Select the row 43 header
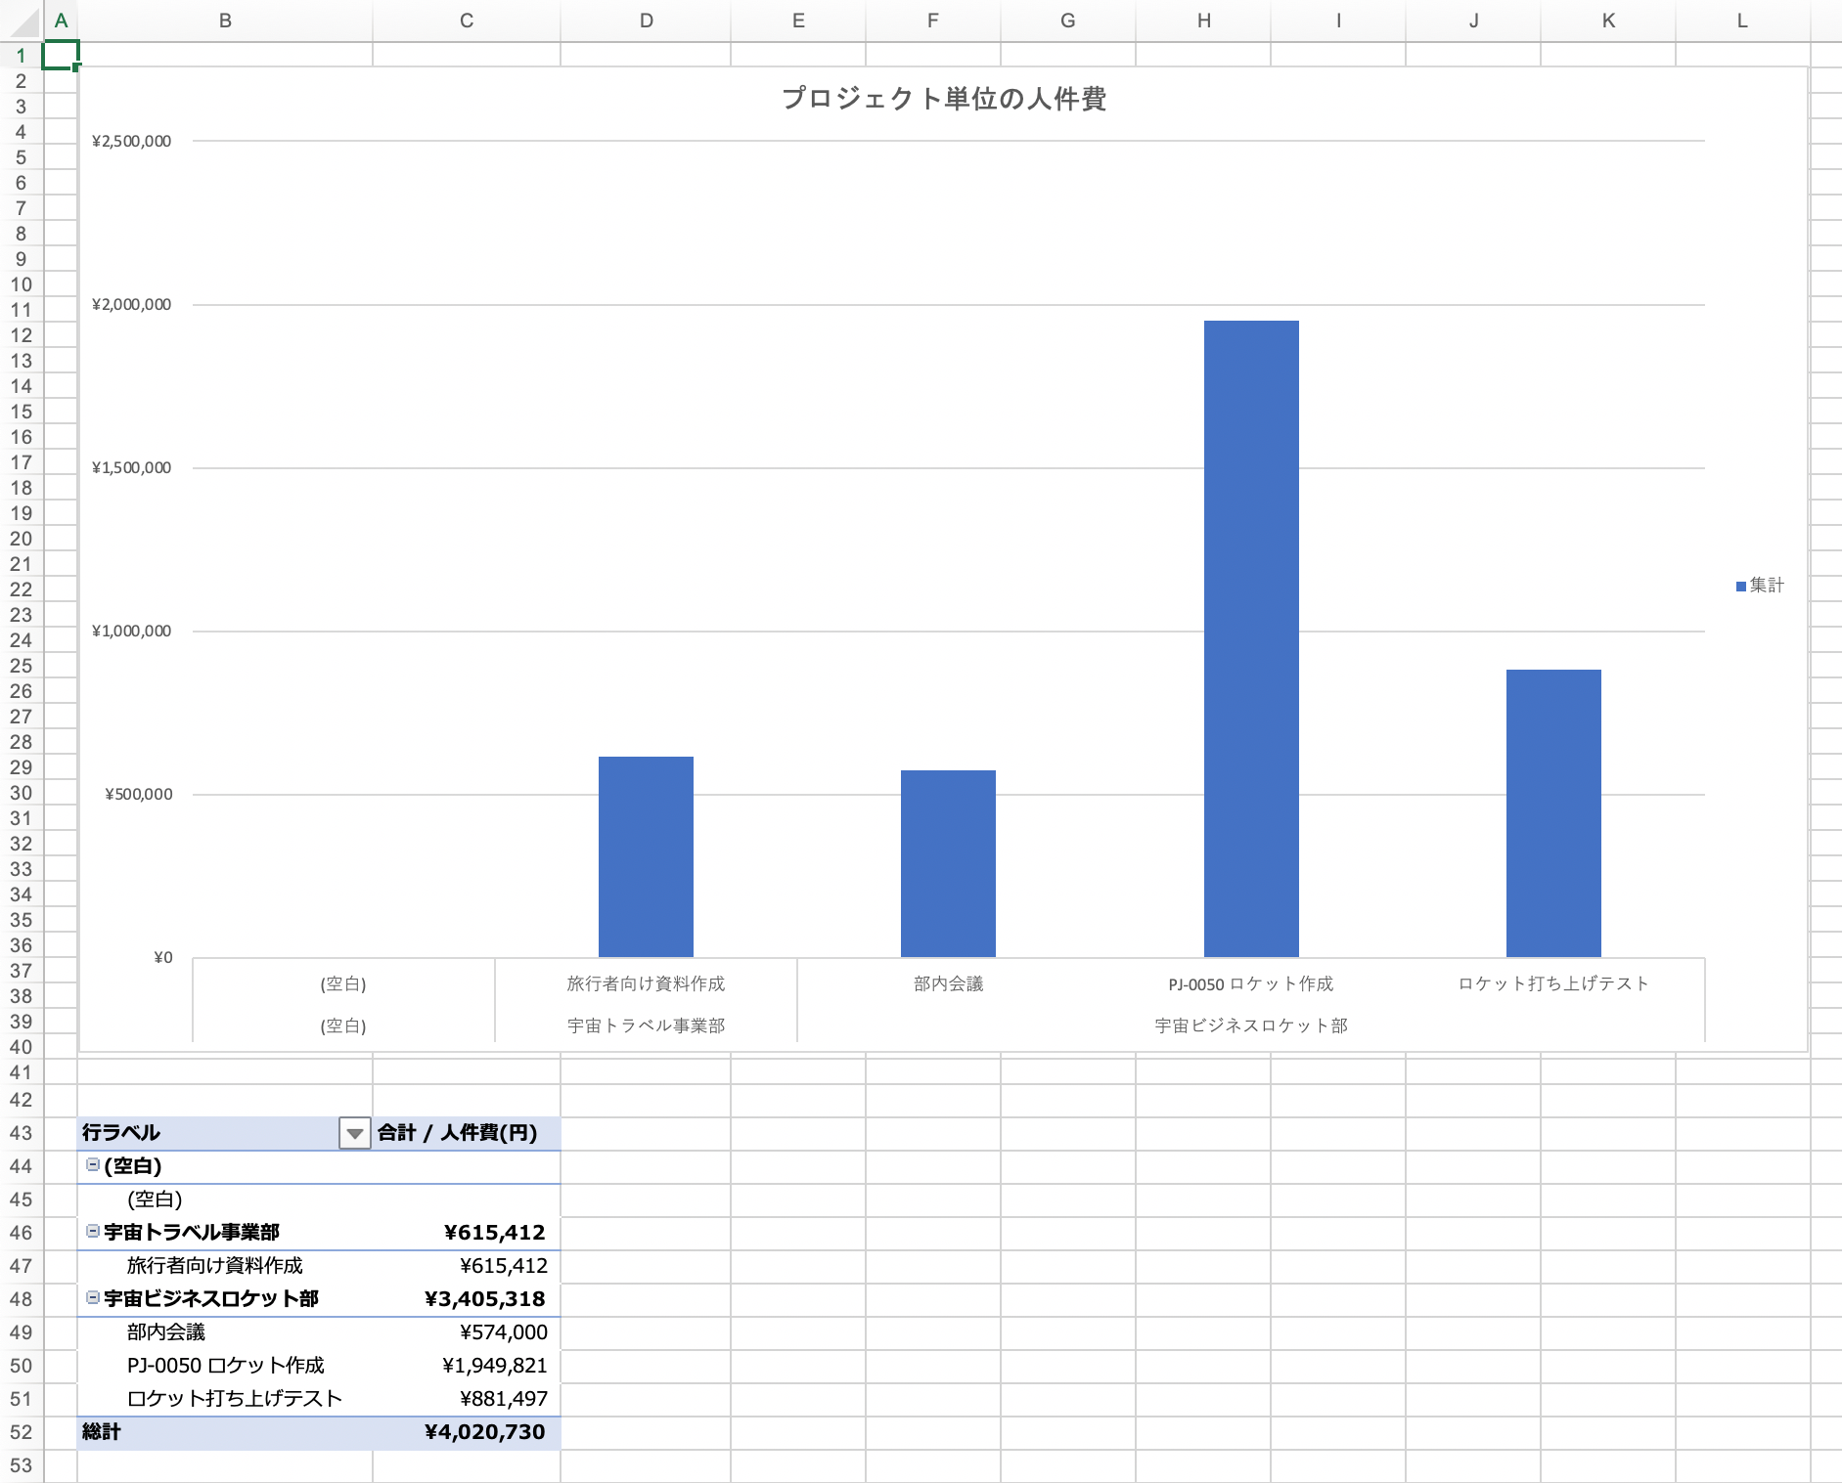 coord(21,1133)
